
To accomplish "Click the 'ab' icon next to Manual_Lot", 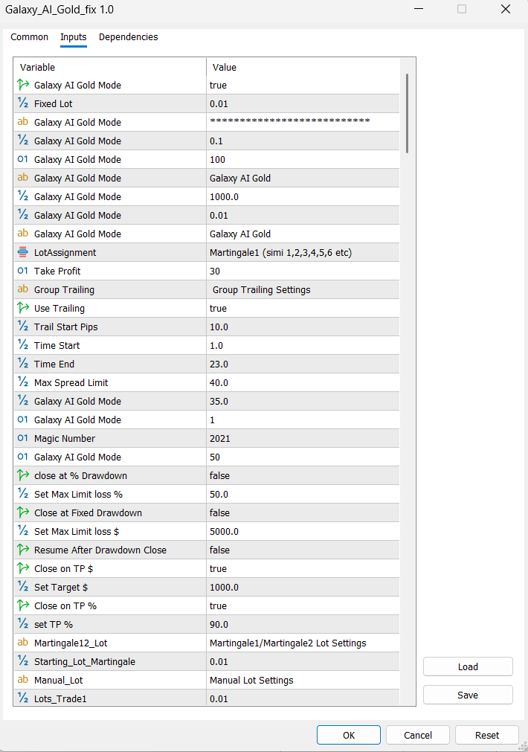I will (x=22, y=681).
